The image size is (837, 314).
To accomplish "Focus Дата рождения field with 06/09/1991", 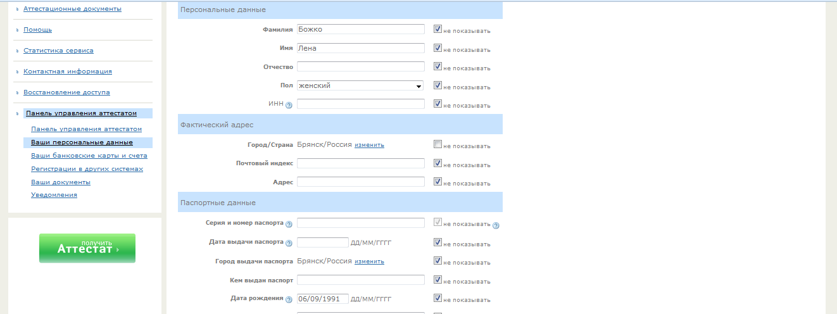I will 323,299.
